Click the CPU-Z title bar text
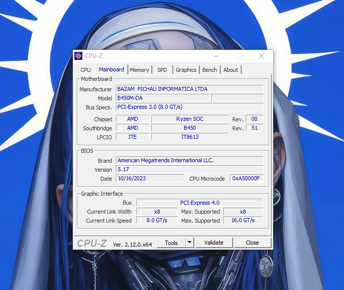Viewport: 344px width, 290px height. (x=94, y=56)
